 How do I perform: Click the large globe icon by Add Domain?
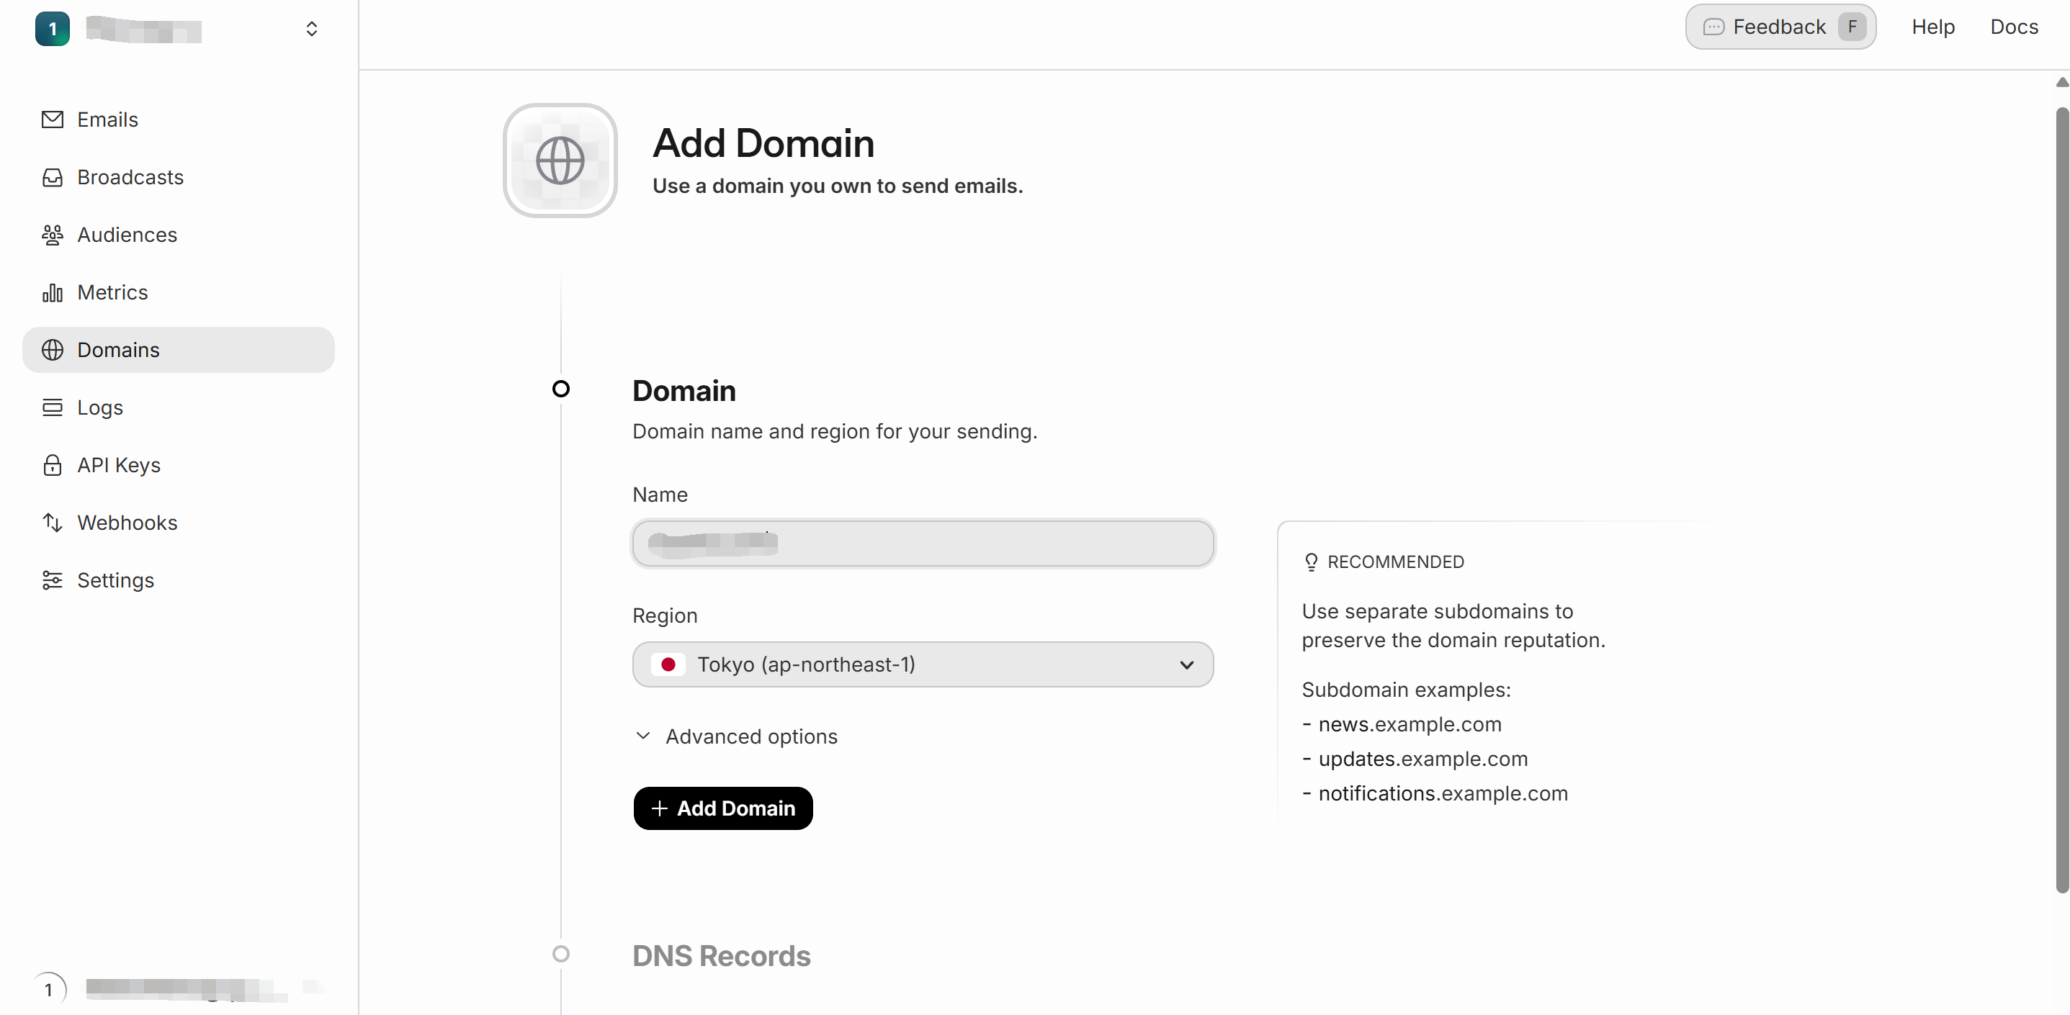pyautogui.click(x=560, y=161)
